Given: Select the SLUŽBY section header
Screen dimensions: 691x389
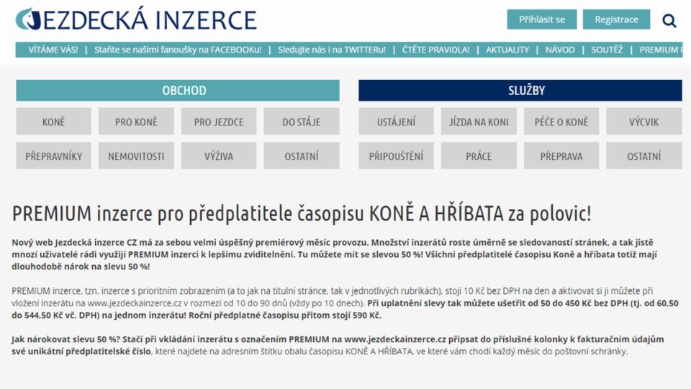Looking at the screenshot, I should pos(520,91).
